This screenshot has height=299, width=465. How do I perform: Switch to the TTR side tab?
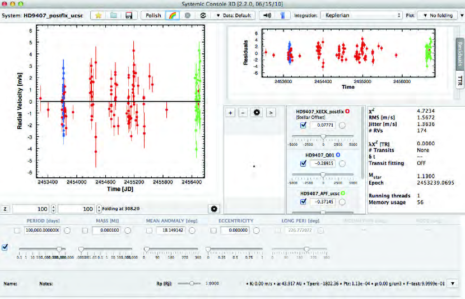click(460, 80)
